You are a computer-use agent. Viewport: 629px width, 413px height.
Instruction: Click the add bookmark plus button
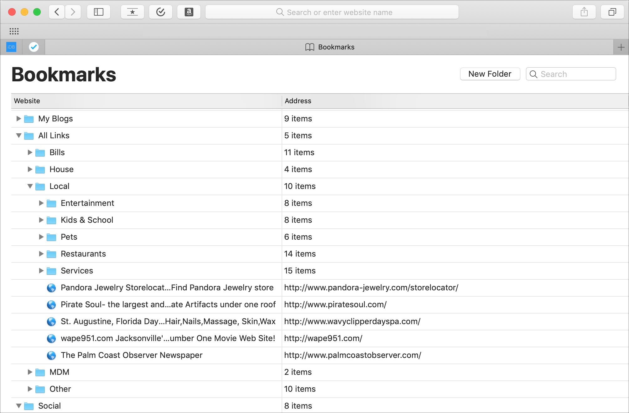[621, 47]
